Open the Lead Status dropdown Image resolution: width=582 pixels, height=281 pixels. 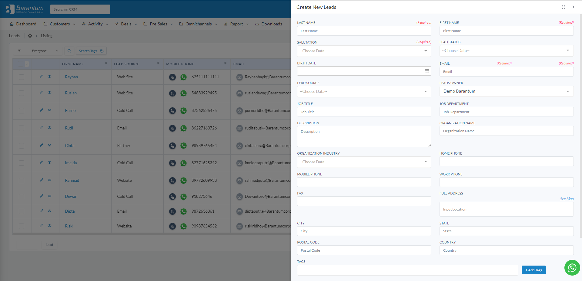[507, 51]
